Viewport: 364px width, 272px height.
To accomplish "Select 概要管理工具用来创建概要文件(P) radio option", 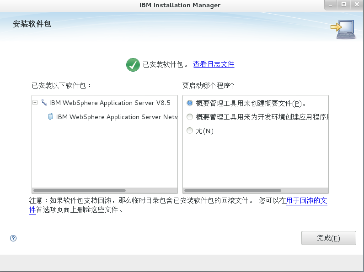I will (190, 103).
